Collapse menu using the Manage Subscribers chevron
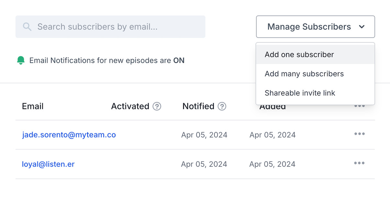 pos(362,27)
